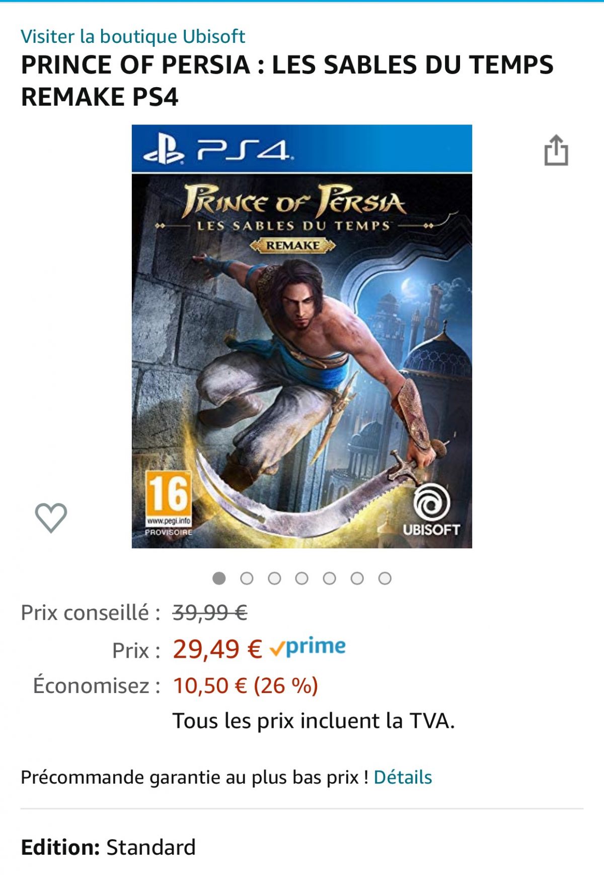Tap the Ubisoft logo on cover art
The height and width of the screenshot is (882, 604).
pos(431,511)
